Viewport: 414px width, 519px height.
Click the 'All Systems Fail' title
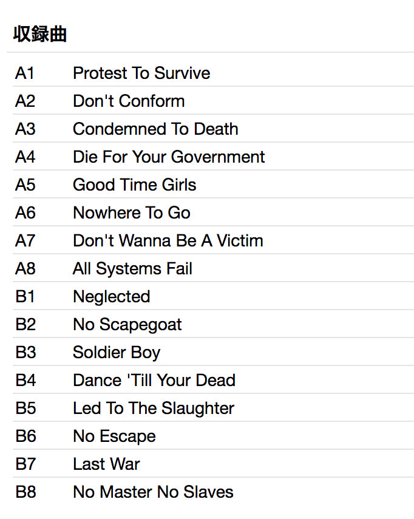point(132,269)
